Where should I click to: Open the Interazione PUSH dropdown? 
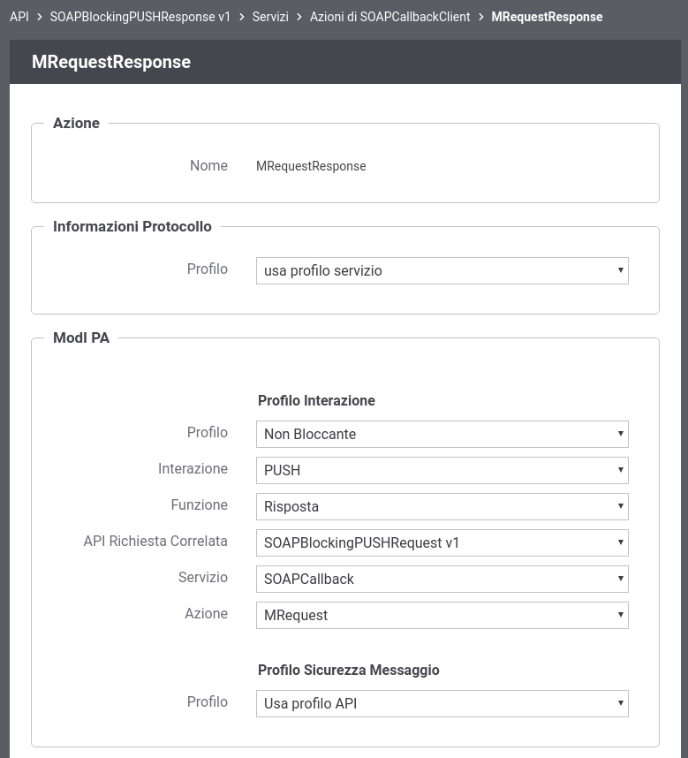[x=442, y=470]
